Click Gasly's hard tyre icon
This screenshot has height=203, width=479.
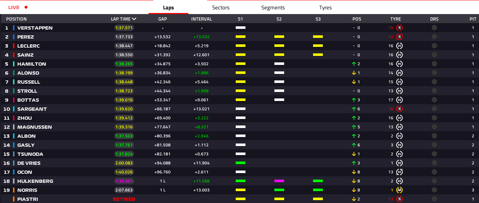click(399, 145)
